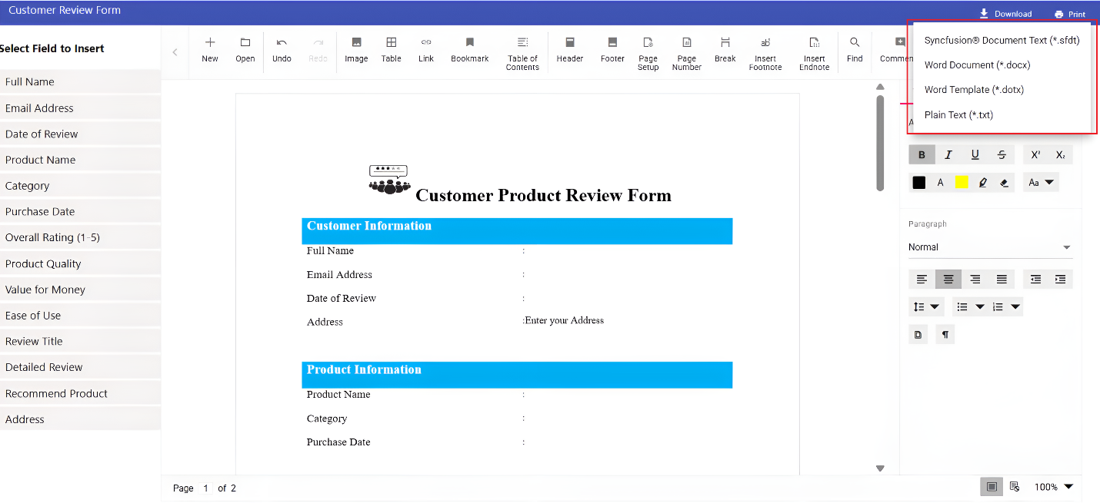Align paragraph text to the left
1100x503 pixels.
(x=922, y=280)
